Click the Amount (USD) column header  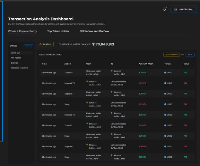click(x=146, y=64)
